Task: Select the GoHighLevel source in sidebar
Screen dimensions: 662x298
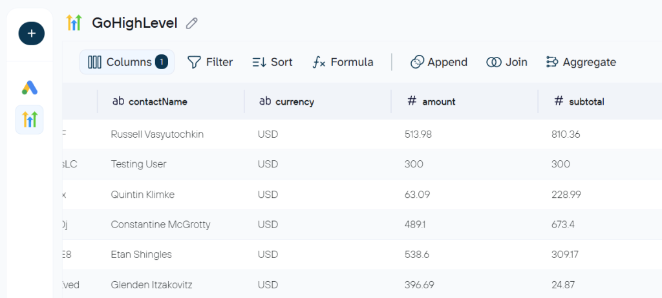Action: (30, 120)
